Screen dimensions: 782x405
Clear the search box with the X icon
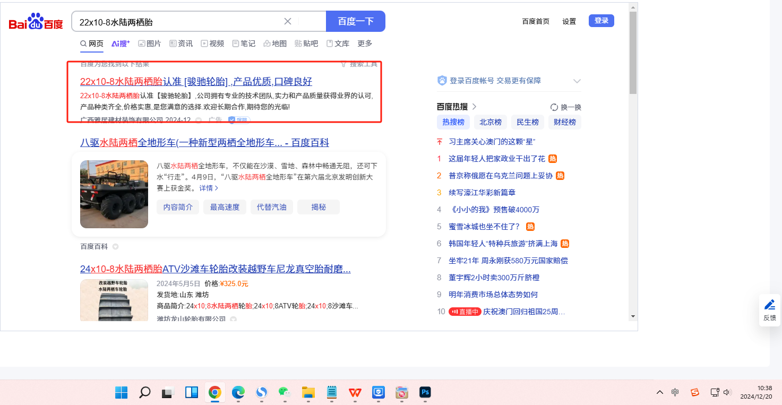(x=287, y=21)
